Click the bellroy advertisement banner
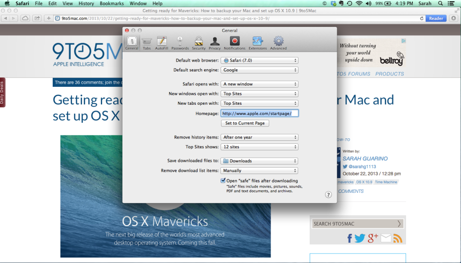The width and height of the screenshot is (461, 263). pos(371,53)
